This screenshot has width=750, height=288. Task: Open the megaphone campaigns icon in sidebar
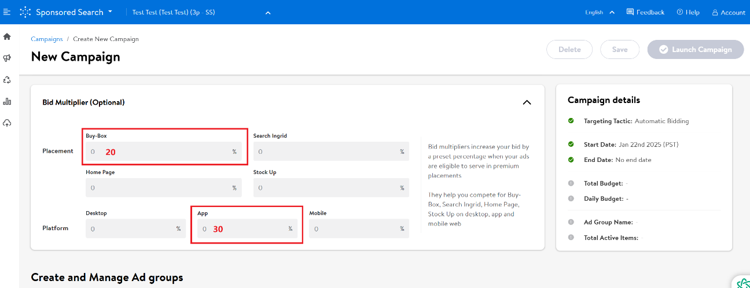[7, 58]
